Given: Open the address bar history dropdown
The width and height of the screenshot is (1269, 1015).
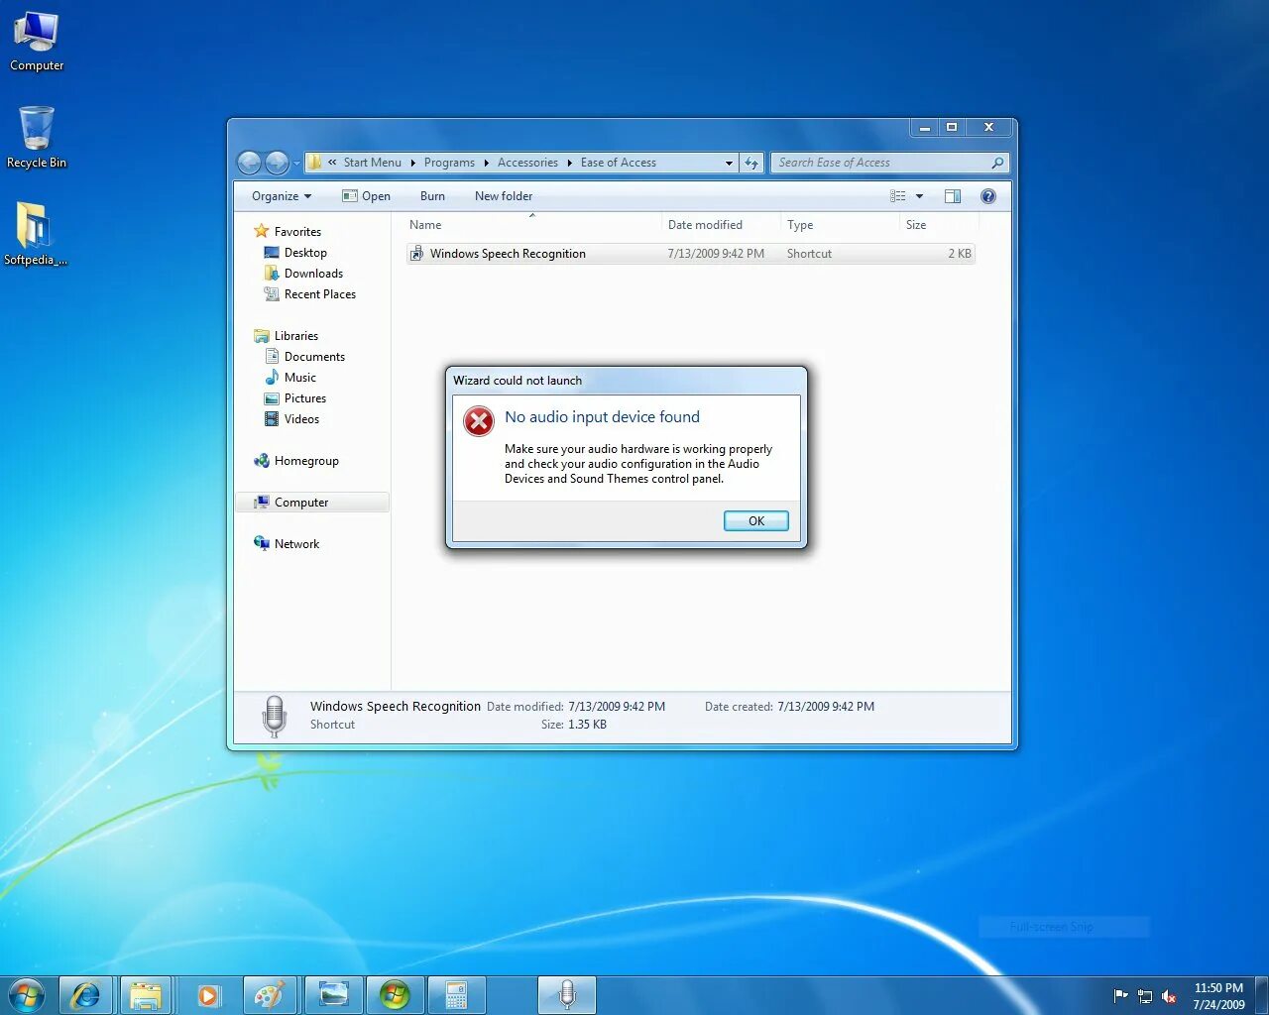Looking at the screenshot, I should click(729, 163).
